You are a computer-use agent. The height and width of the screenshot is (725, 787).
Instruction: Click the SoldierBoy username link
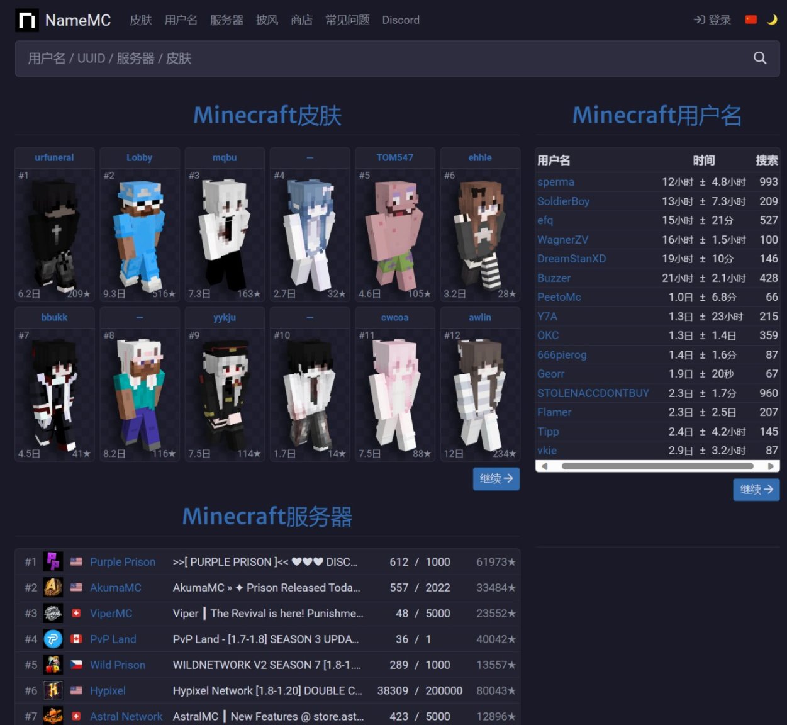(x=563, y=201)
